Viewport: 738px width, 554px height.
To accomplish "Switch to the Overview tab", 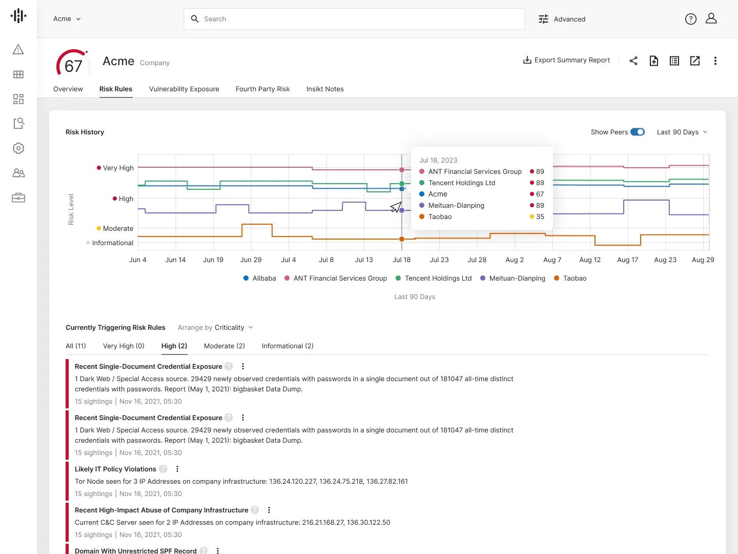I will coord(68,89).
